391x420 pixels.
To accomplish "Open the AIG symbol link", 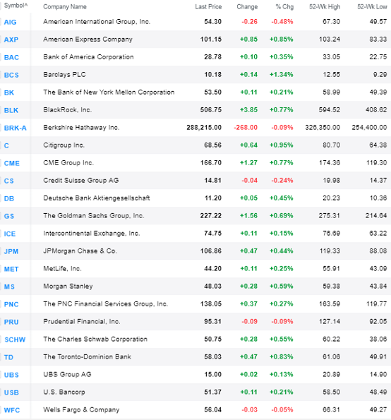I will pos(10,22).
